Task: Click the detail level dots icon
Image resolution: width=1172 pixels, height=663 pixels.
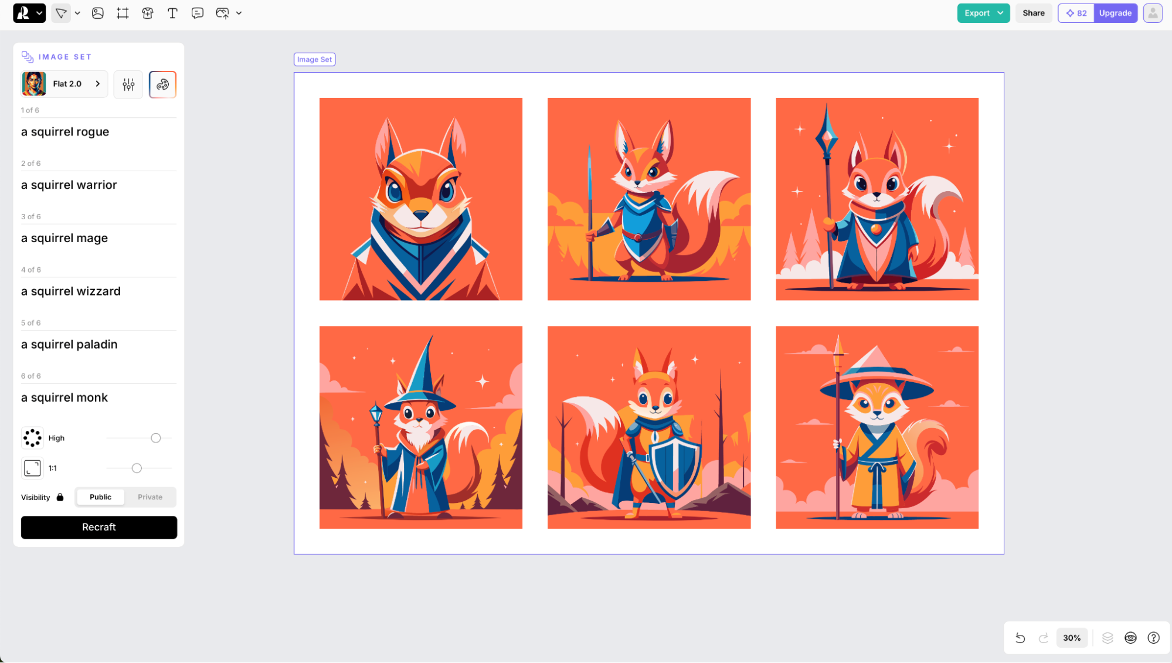Action: click(x=32, y=438)
